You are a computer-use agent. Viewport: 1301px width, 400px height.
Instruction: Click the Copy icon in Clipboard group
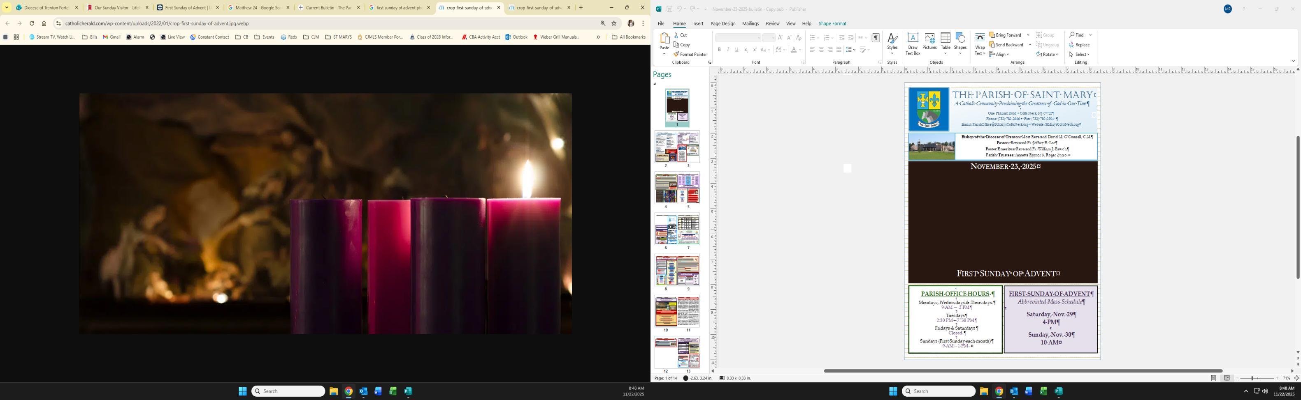676,45
